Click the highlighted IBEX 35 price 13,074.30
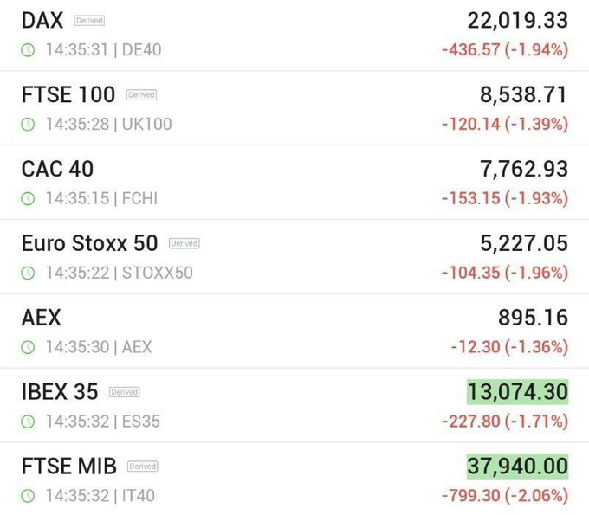The image size is (589, 515). point(517,392)
